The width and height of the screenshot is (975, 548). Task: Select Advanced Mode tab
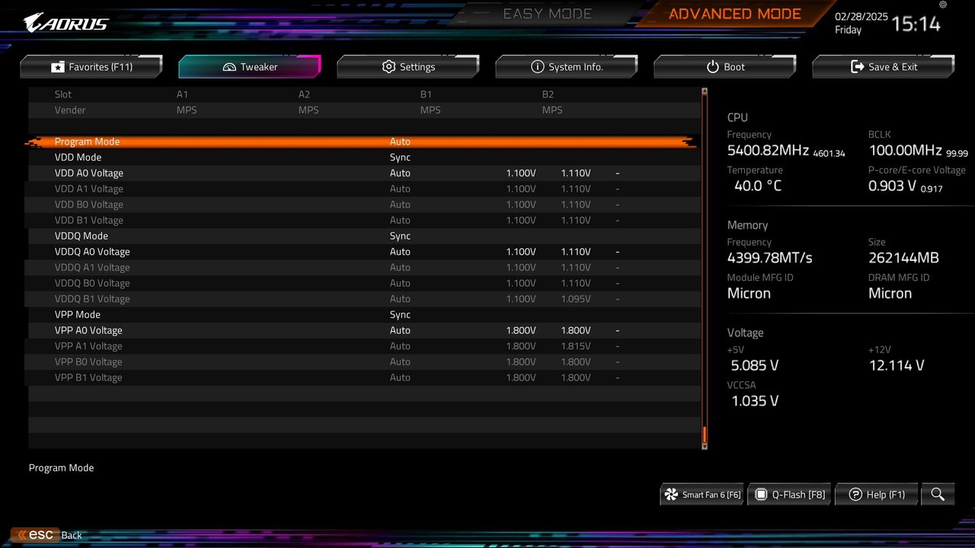(x=734, y=14)
